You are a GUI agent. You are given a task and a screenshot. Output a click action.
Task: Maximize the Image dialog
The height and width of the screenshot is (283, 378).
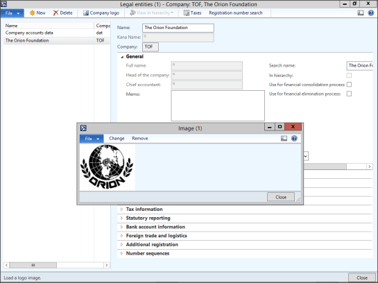[x=280, y=126]
